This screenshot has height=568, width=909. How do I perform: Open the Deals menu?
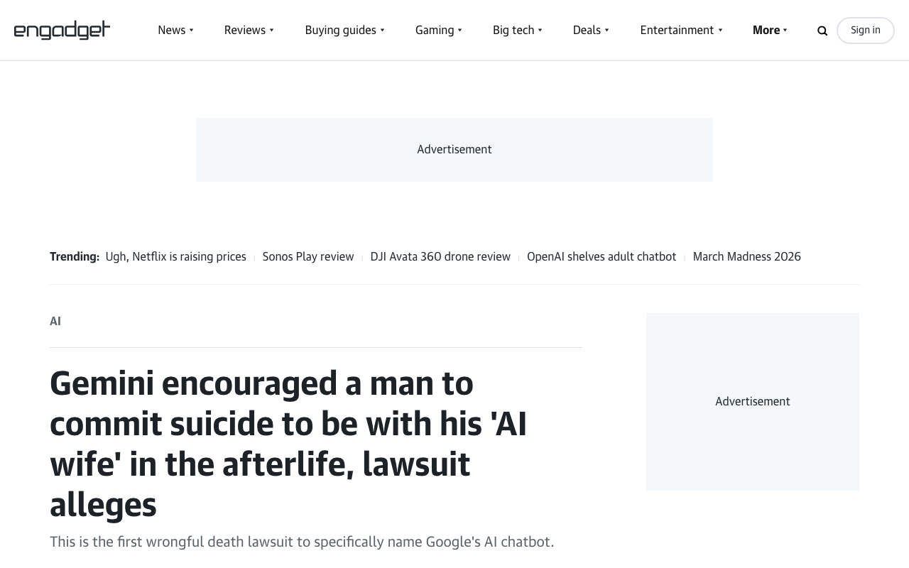pos(587,30)
